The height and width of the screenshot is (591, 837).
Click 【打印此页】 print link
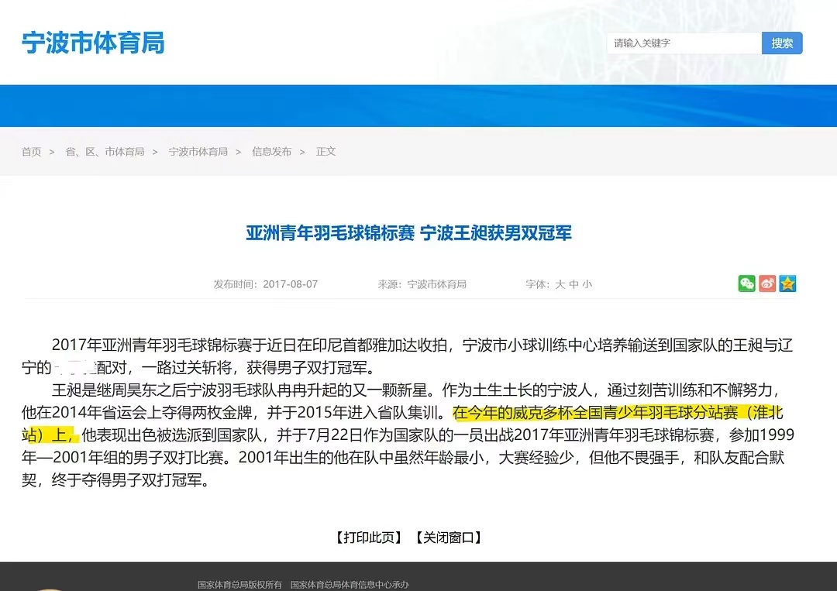pos(369,538)
